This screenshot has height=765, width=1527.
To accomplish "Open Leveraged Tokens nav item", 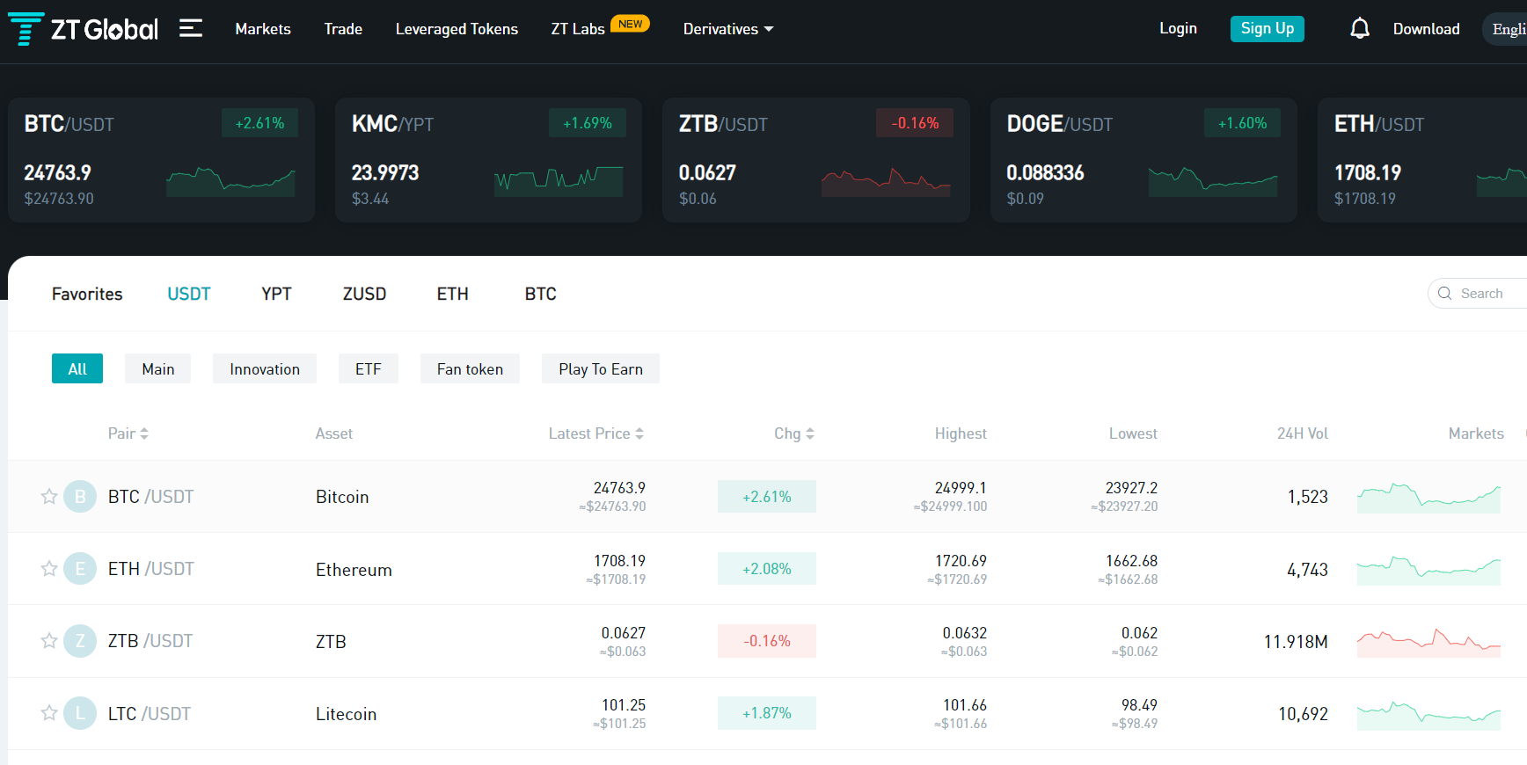I will click(457, 29).
